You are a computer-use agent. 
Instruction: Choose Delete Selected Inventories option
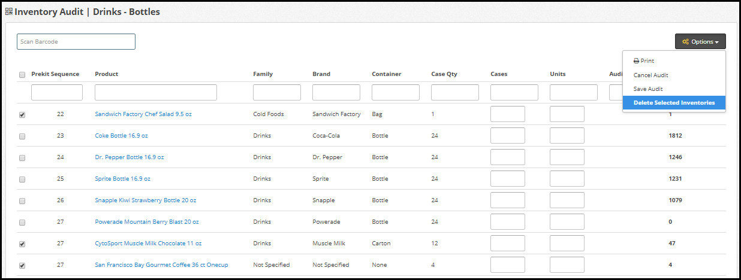tap(674, 103)
